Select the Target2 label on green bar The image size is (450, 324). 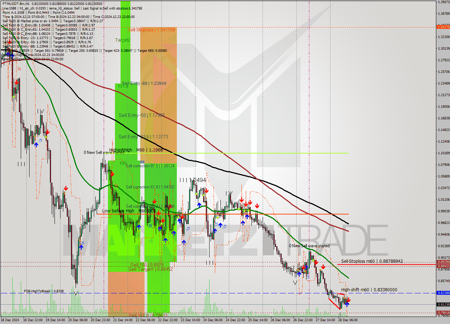tap(123, 40)
